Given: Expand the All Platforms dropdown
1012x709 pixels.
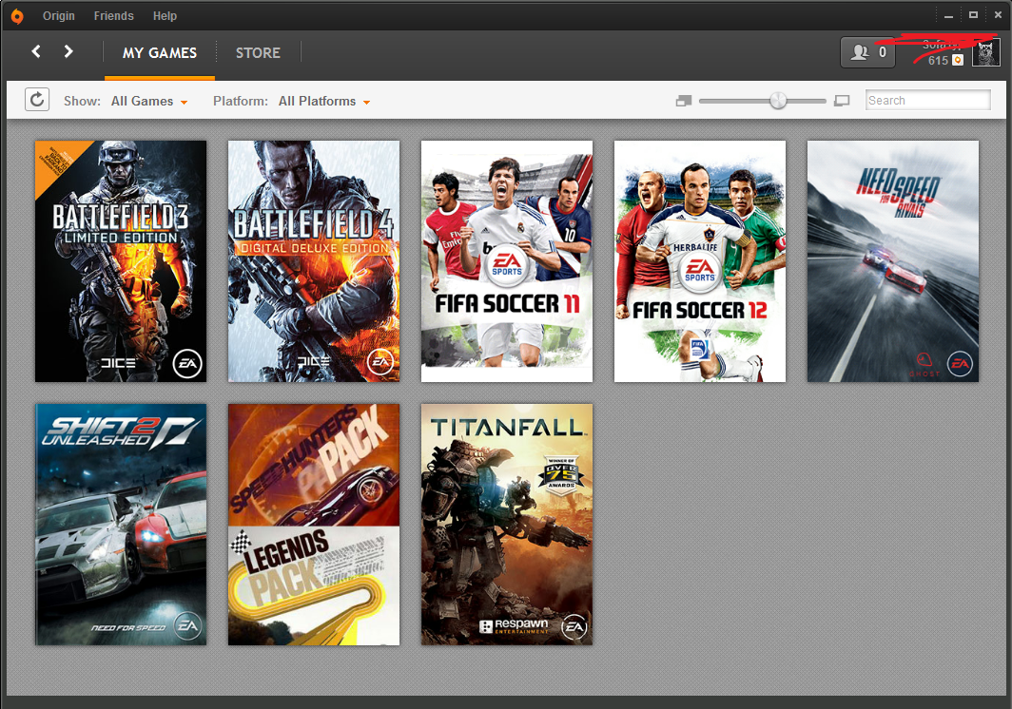Looking at the screenshot, I should point(324,102).
